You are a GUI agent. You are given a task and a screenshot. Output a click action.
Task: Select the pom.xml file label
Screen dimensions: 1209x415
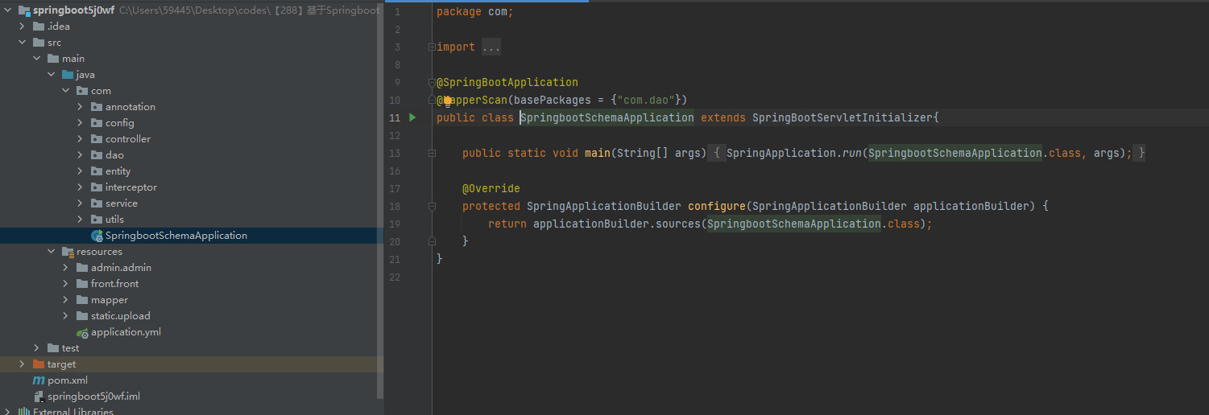pos(68,380)
